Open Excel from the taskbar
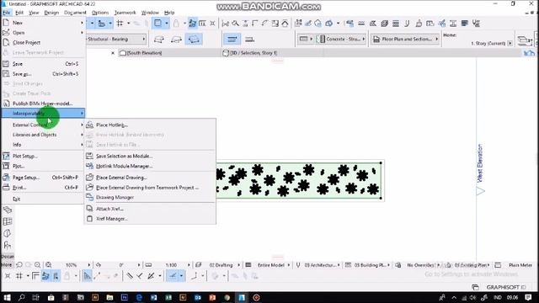This screenshot has height=303, width=539. click(168, 297)
